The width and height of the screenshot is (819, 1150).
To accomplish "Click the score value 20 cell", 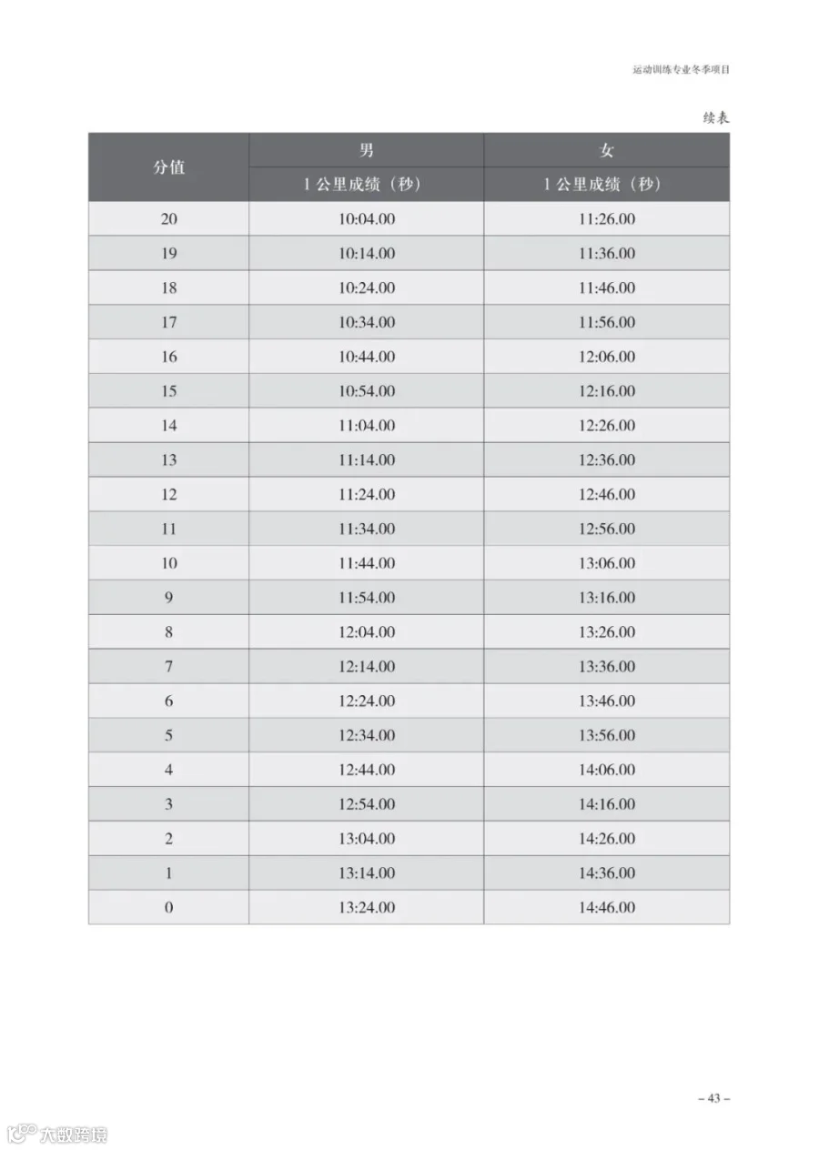I will tap(168, 218).
